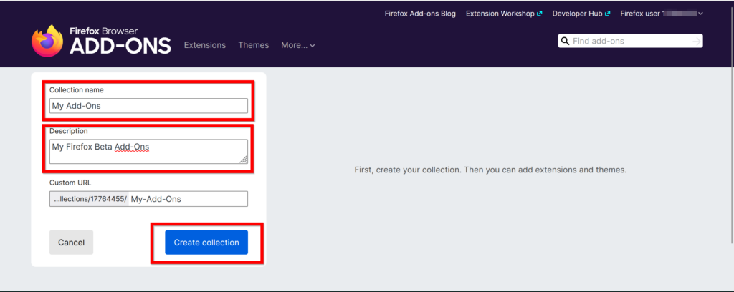
Task: Cancel the collection creation
Action: click(x=71, y=243)
